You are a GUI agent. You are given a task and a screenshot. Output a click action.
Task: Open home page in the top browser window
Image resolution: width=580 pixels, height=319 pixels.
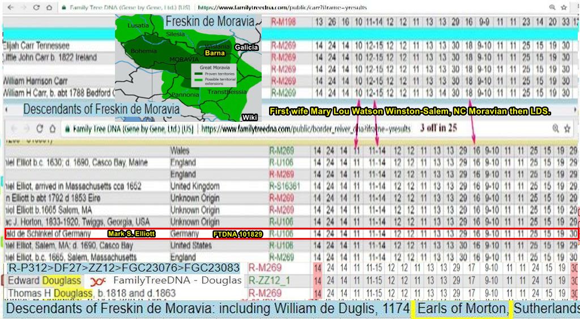(49, 7)
